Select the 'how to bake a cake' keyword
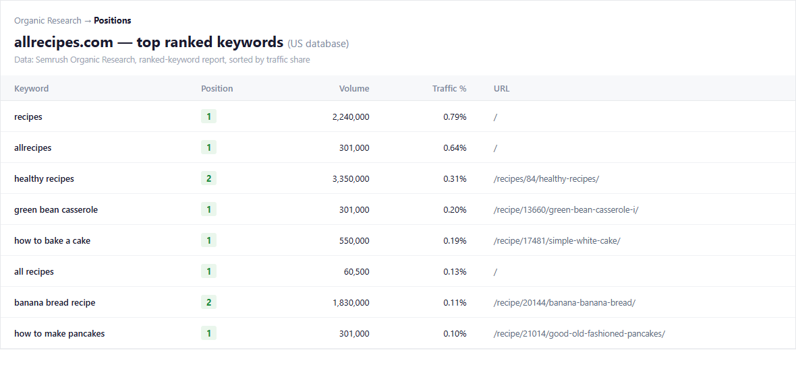Image resolution: width=796 pixels, height=377 pixels. pyautogui.click(x=53, y=241)
